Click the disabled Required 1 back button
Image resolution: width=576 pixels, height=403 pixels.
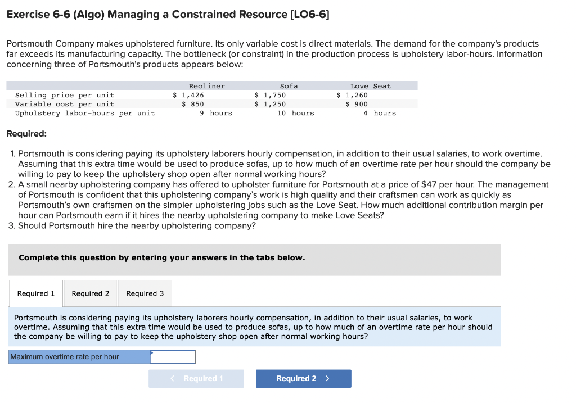click(196, 378)
